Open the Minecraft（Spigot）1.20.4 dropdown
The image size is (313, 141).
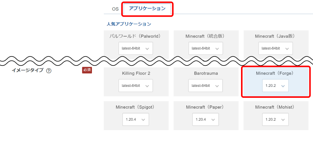point(136,119)
